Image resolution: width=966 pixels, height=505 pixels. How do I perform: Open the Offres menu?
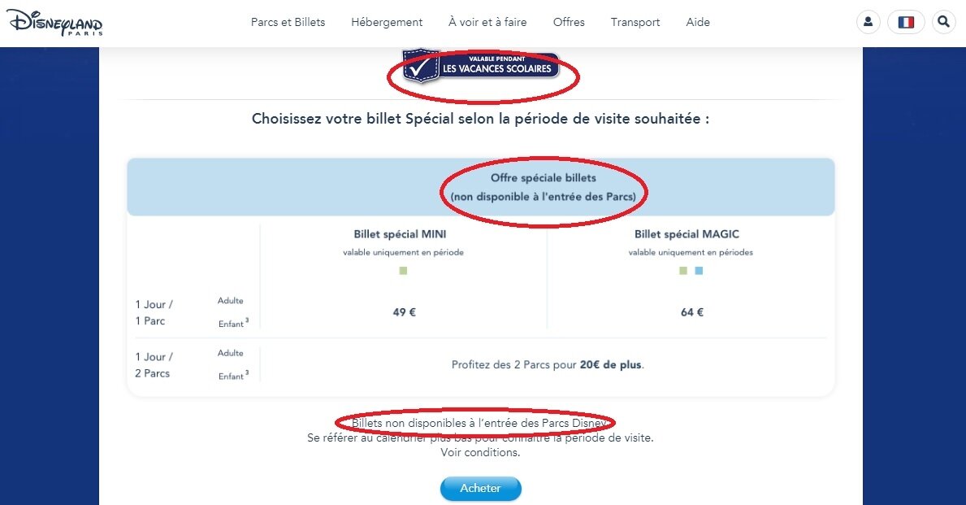569,22
